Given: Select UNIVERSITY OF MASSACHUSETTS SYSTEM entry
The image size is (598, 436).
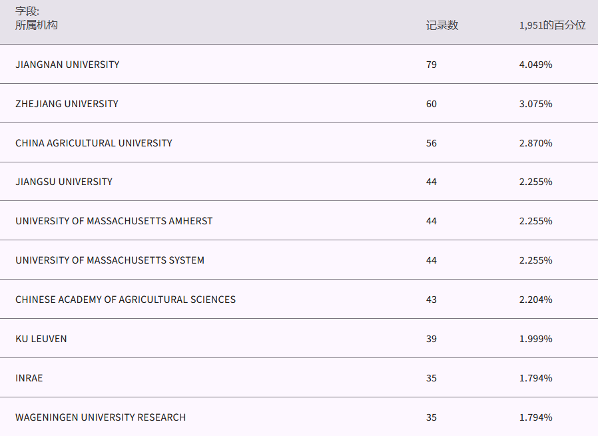Looking at the screenshot, I should tap(110, 260).
